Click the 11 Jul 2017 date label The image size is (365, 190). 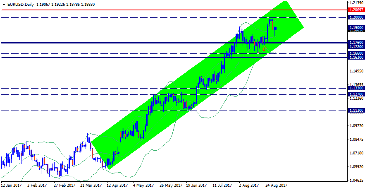[x=223, y=185]
